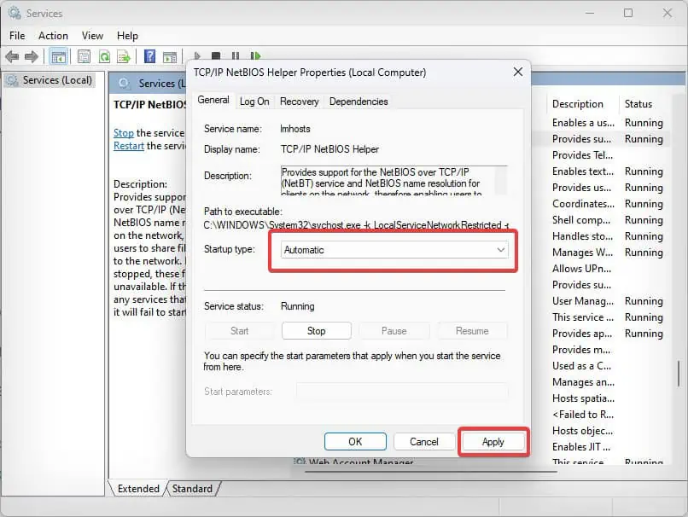Click the Back navigation arrow
Screen dimensions: 688x517
(x=12, y=56)
